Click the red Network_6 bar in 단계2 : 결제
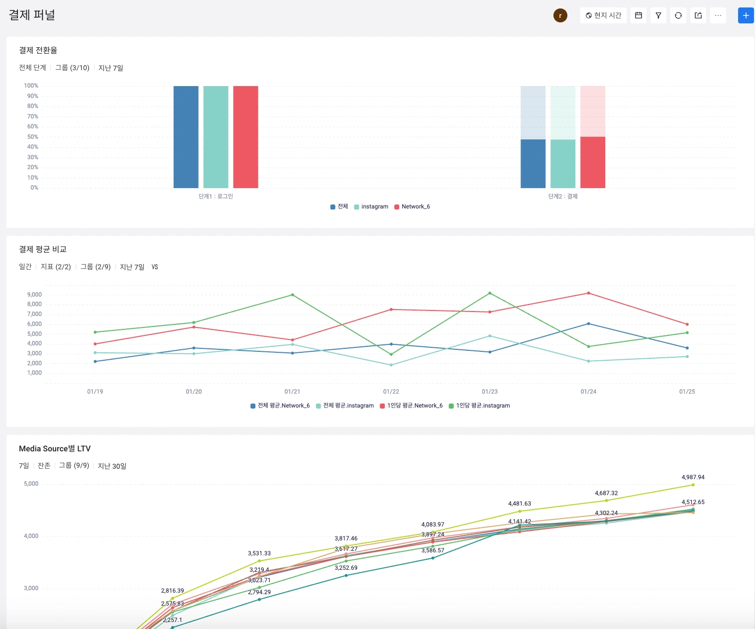This screenshot has height=629, width=755. (x=593, y=162)
